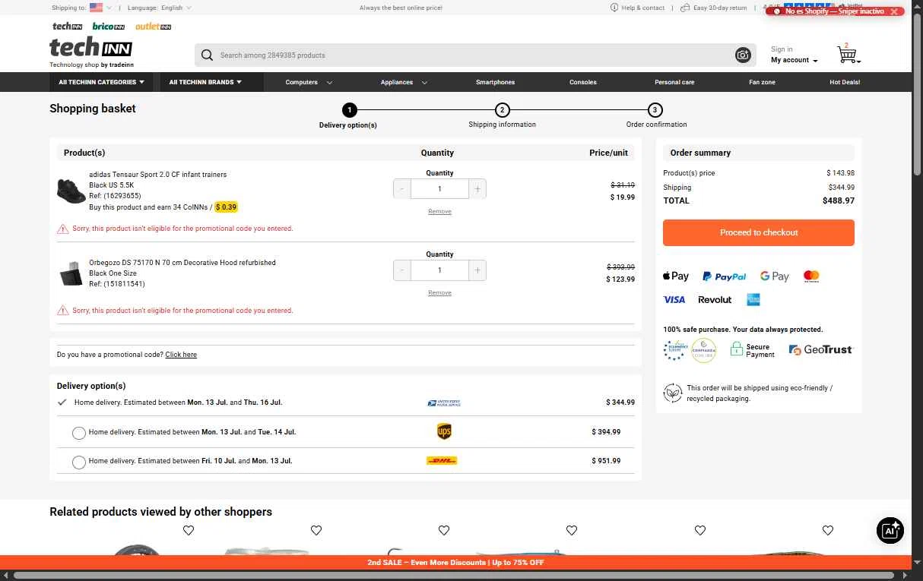
Task: Open the AI assistant chat button
Action: (890, 530)
